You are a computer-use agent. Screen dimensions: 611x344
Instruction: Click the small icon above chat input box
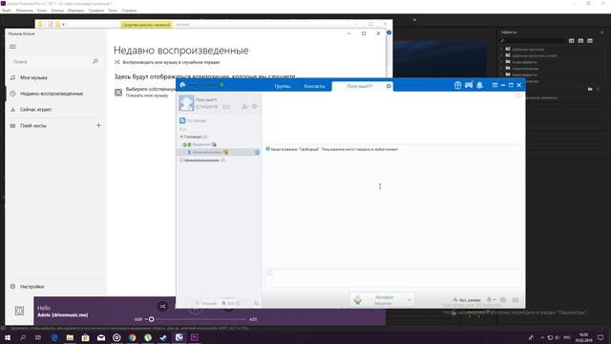[x=269, y=272]
